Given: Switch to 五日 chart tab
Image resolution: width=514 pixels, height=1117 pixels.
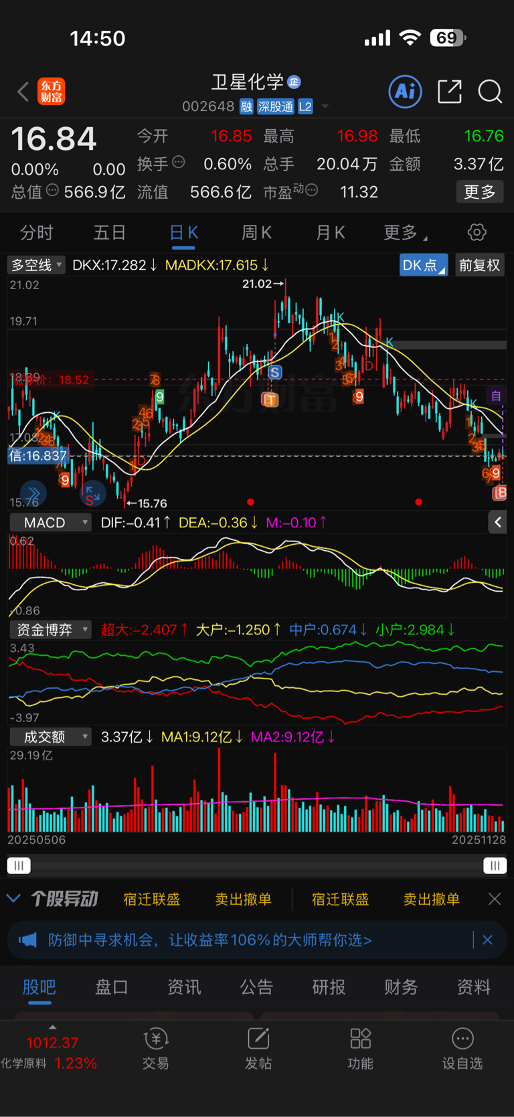Looking at the screenshot, I should pyautogui.click(x=110, y=232).
